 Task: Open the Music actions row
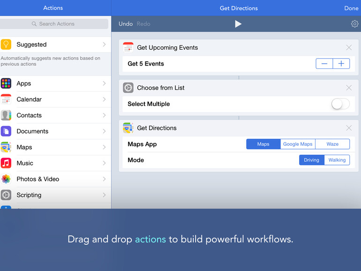[x=55, y=163]
